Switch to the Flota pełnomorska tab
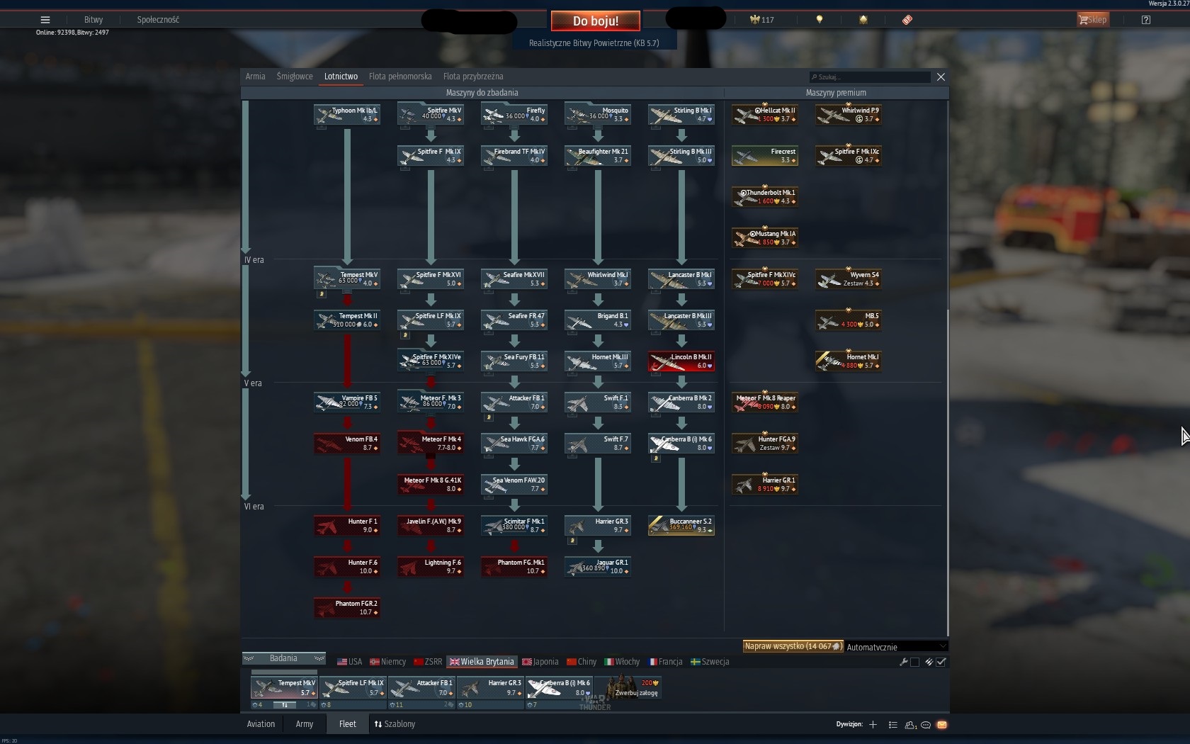The image size is (1190, 744). (x=400, y=77)
